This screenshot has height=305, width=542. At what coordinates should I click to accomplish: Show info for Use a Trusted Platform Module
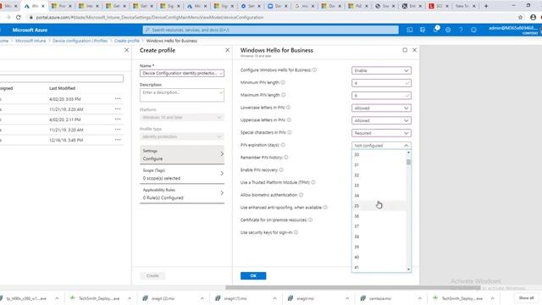tap(313, 182)
